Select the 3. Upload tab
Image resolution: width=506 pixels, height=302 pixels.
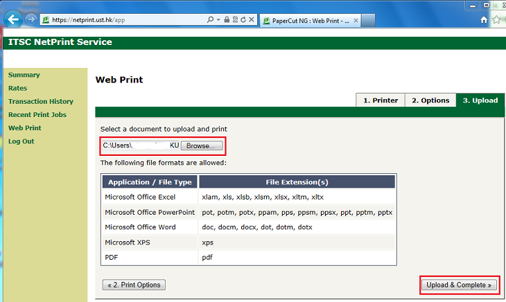pyautogui.click(x=480, y=100)
